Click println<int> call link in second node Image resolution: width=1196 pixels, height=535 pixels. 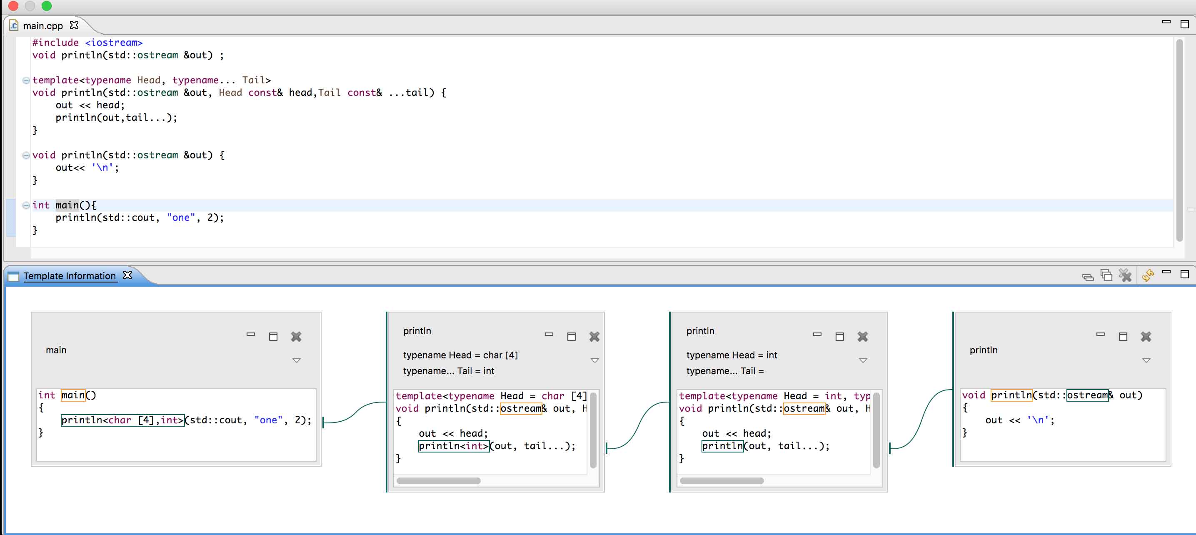pyautogui.click(x=453, y=446)
